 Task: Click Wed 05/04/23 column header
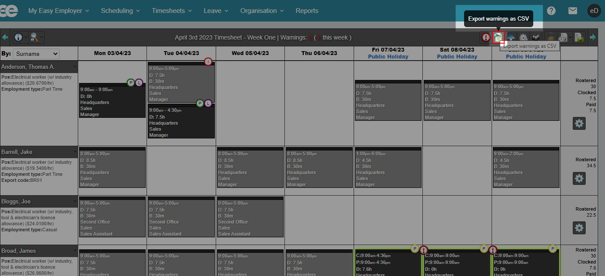pos(251,53)
